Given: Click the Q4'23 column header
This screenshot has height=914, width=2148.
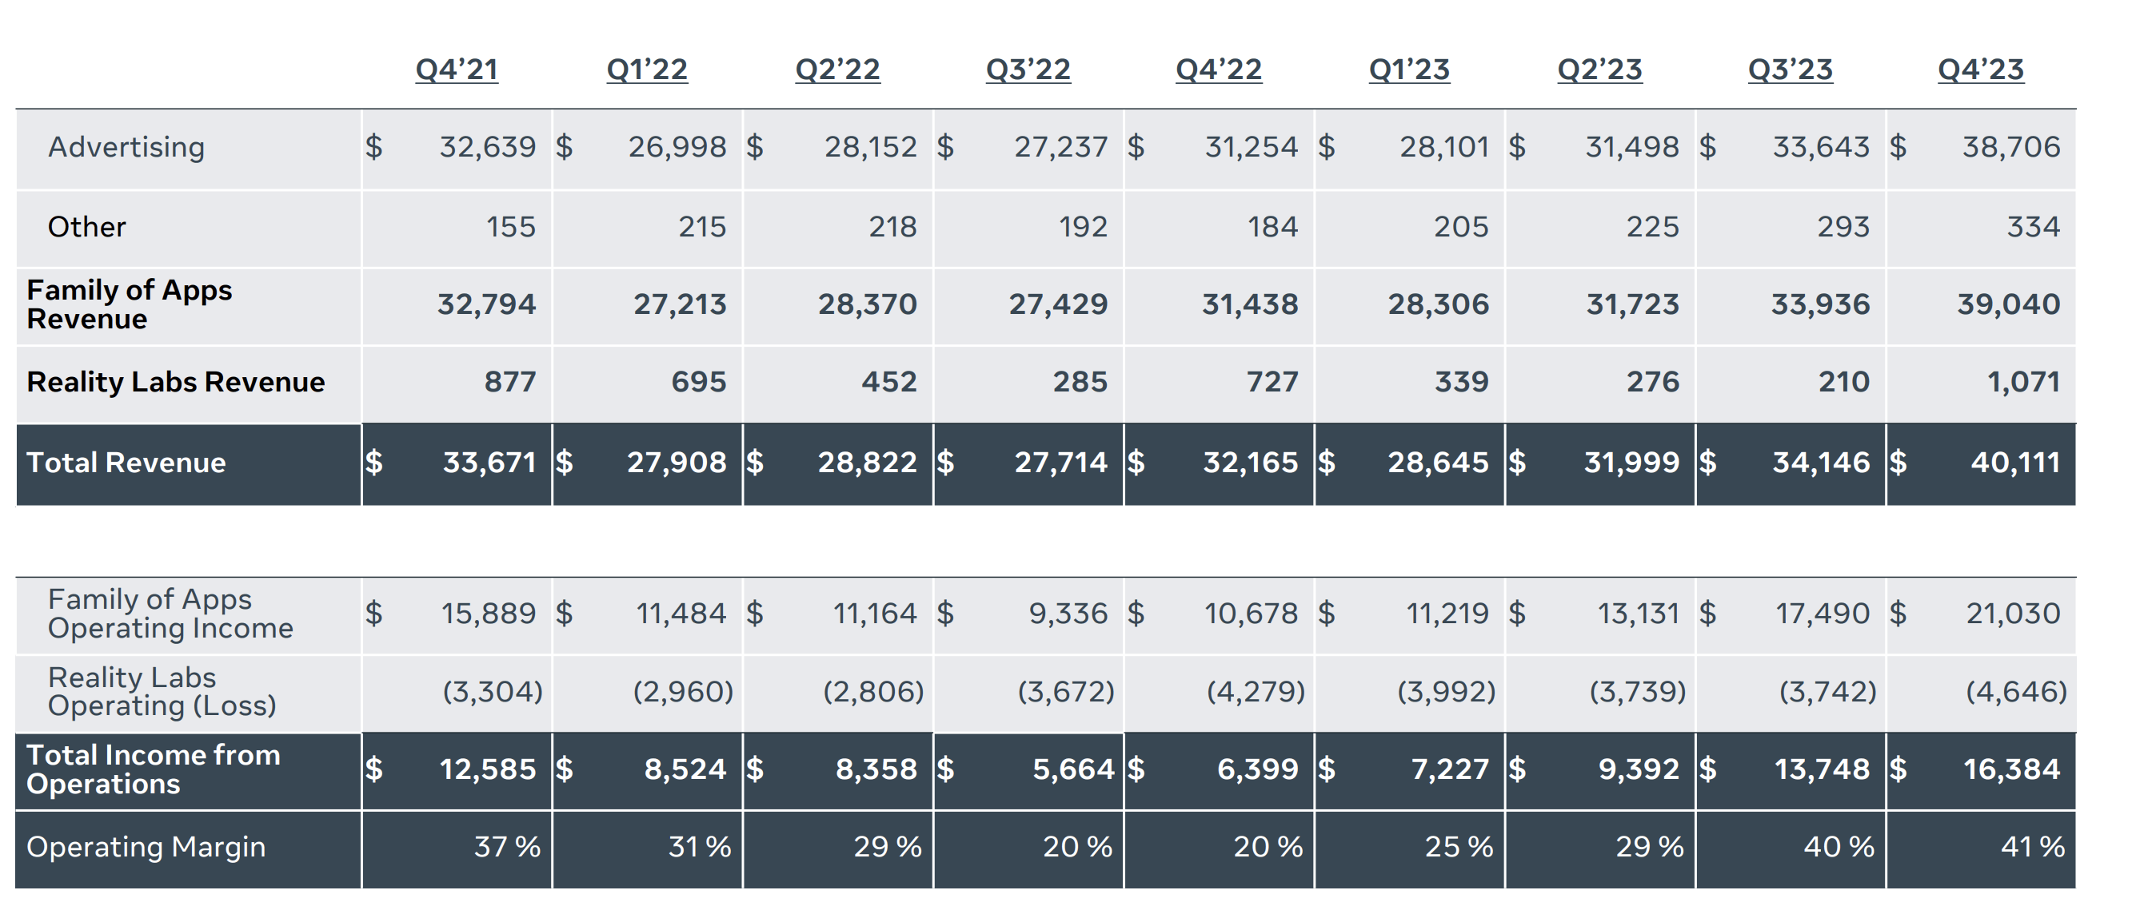Looking at the screenshot, I should pos(1980,70).
